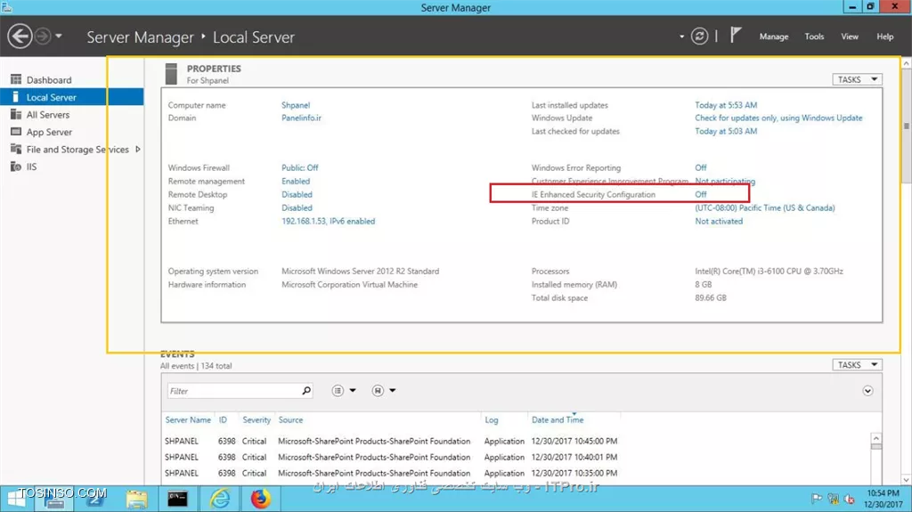
Task: Click the network icon in system tray
Action: (x=833, y=500)
